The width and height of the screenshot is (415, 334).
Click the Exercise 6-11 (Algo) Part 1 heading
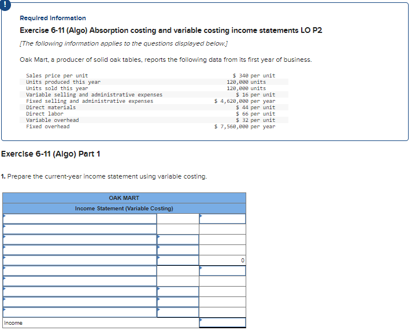[x=50, y=154]
